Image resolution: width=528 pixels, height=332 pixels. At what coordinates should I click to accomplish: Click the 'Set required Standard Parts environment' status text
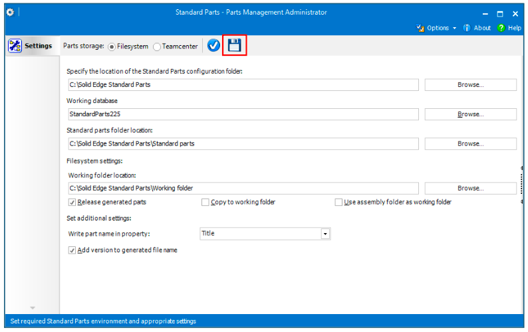coord(103,321)
